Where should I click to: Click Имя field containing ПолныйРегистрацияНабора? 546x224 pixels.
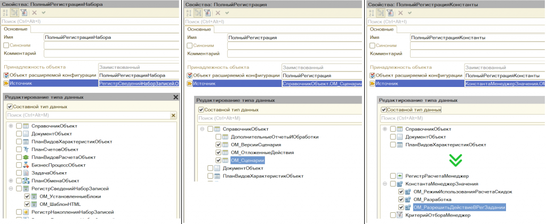click(x=112, y=37)
